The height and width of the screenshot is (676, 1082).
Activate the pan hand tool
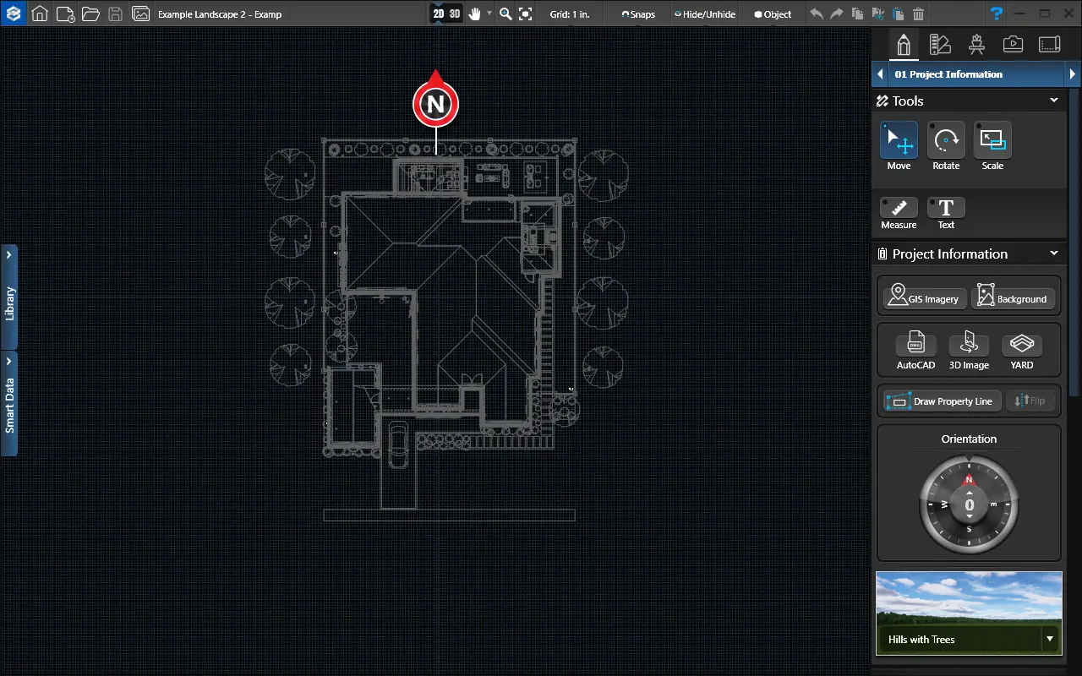[x=476, y=14]
